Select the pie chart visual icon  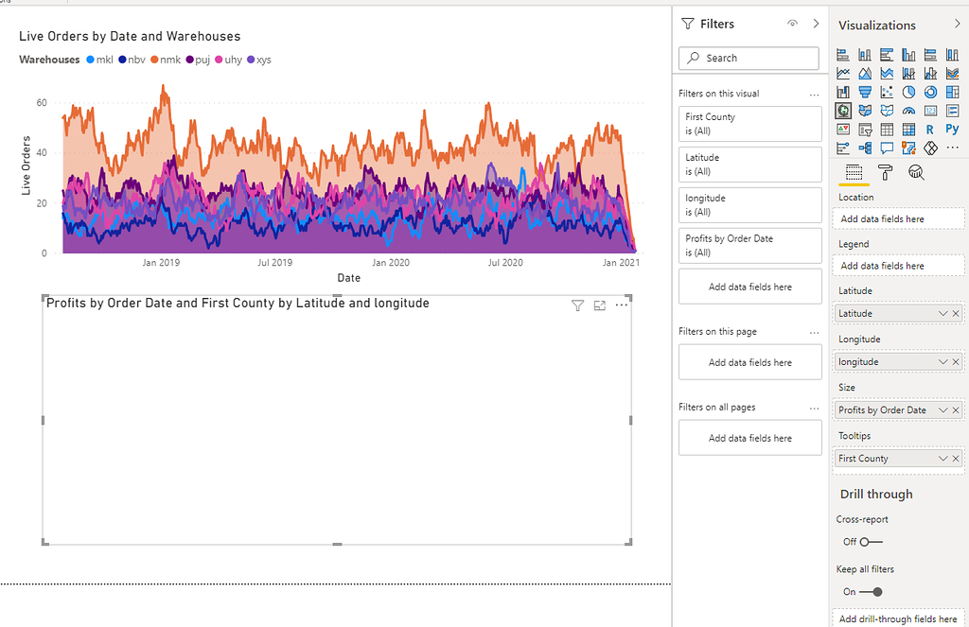click(x=908, y=92)
